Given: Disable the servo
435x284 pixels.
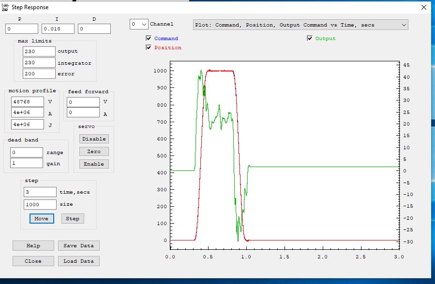Looking at the screenshot, I should pos(94,139).
